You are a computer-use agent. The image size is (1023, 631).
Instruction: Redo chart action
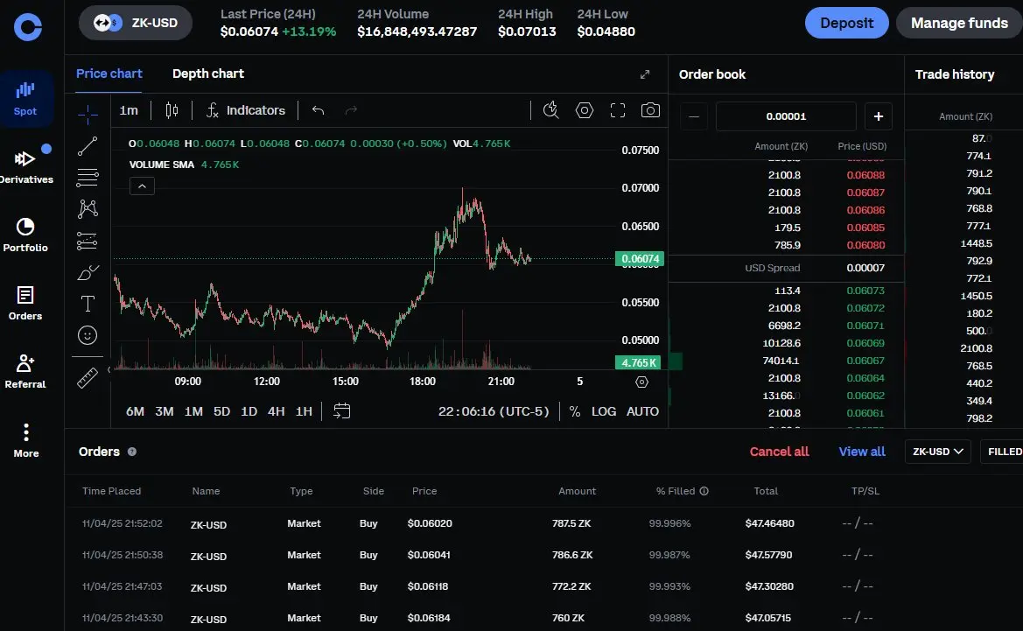click(351, 110)
